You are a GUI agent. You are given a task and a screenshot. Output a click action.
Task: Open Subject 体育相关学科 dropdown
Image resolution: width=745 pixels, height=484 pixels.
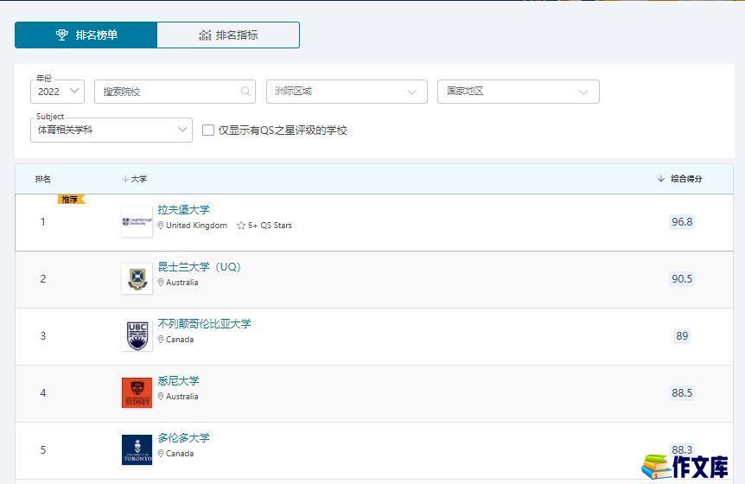[111, 131]
